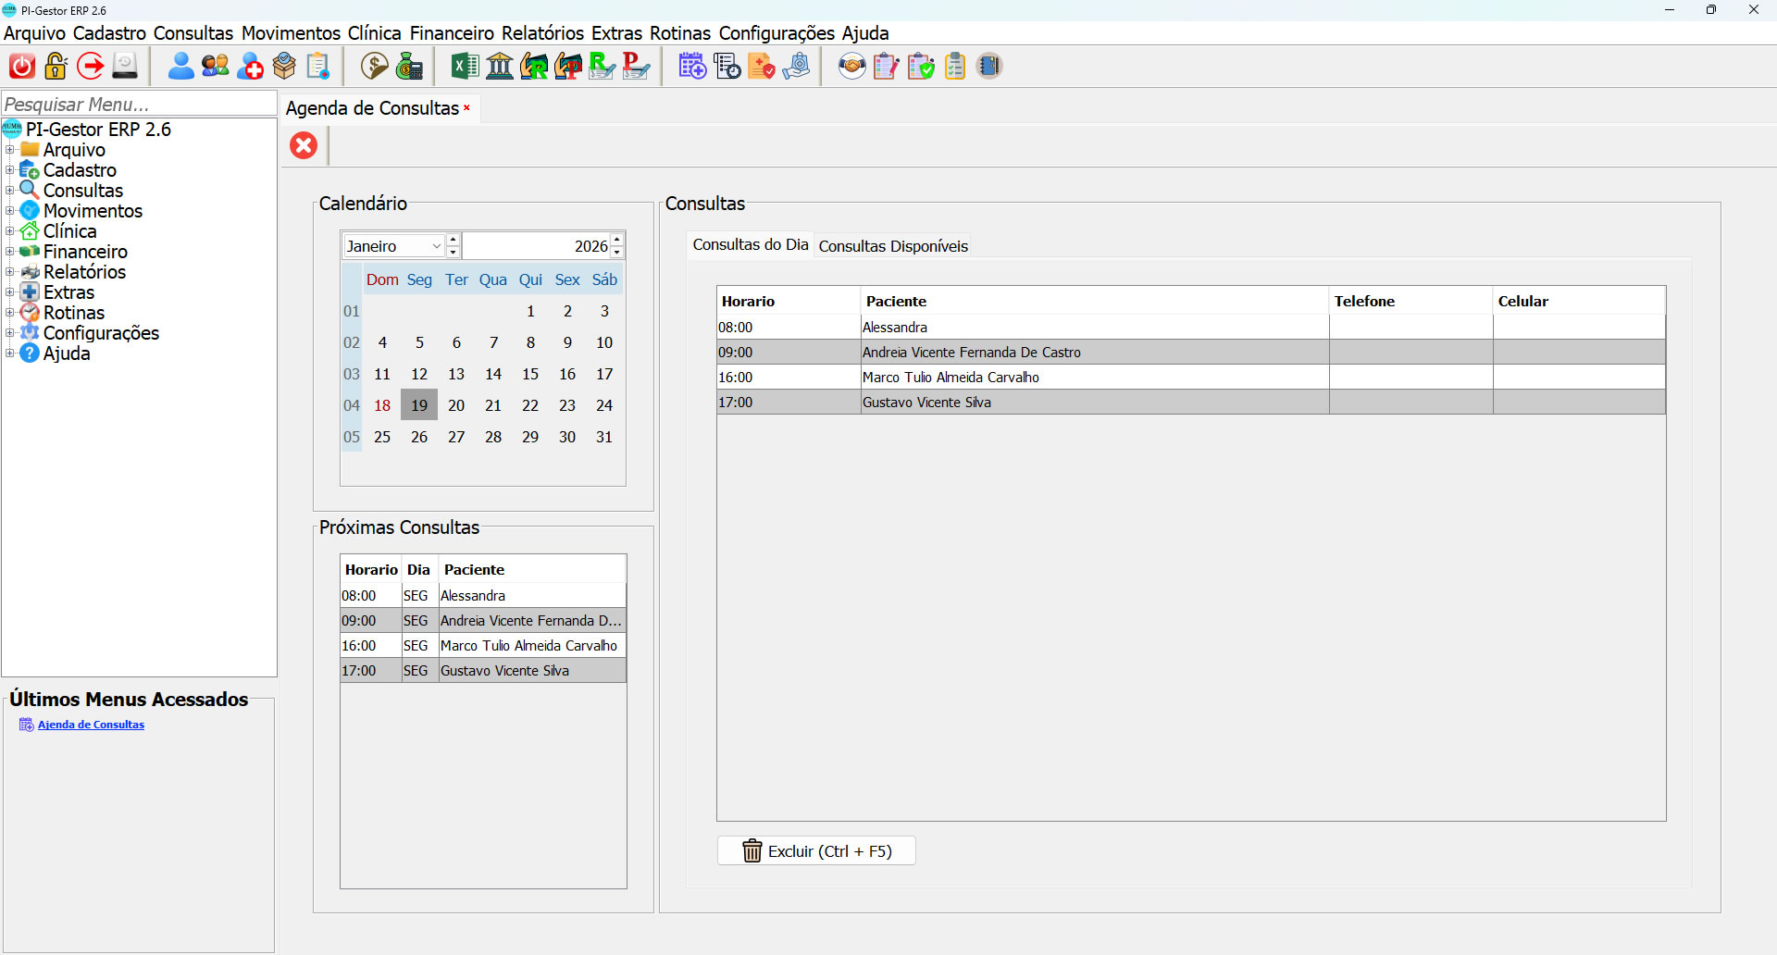Click the red X close icon below tab
Screen dimensions: 1777x955
click(x=304, y=145)
